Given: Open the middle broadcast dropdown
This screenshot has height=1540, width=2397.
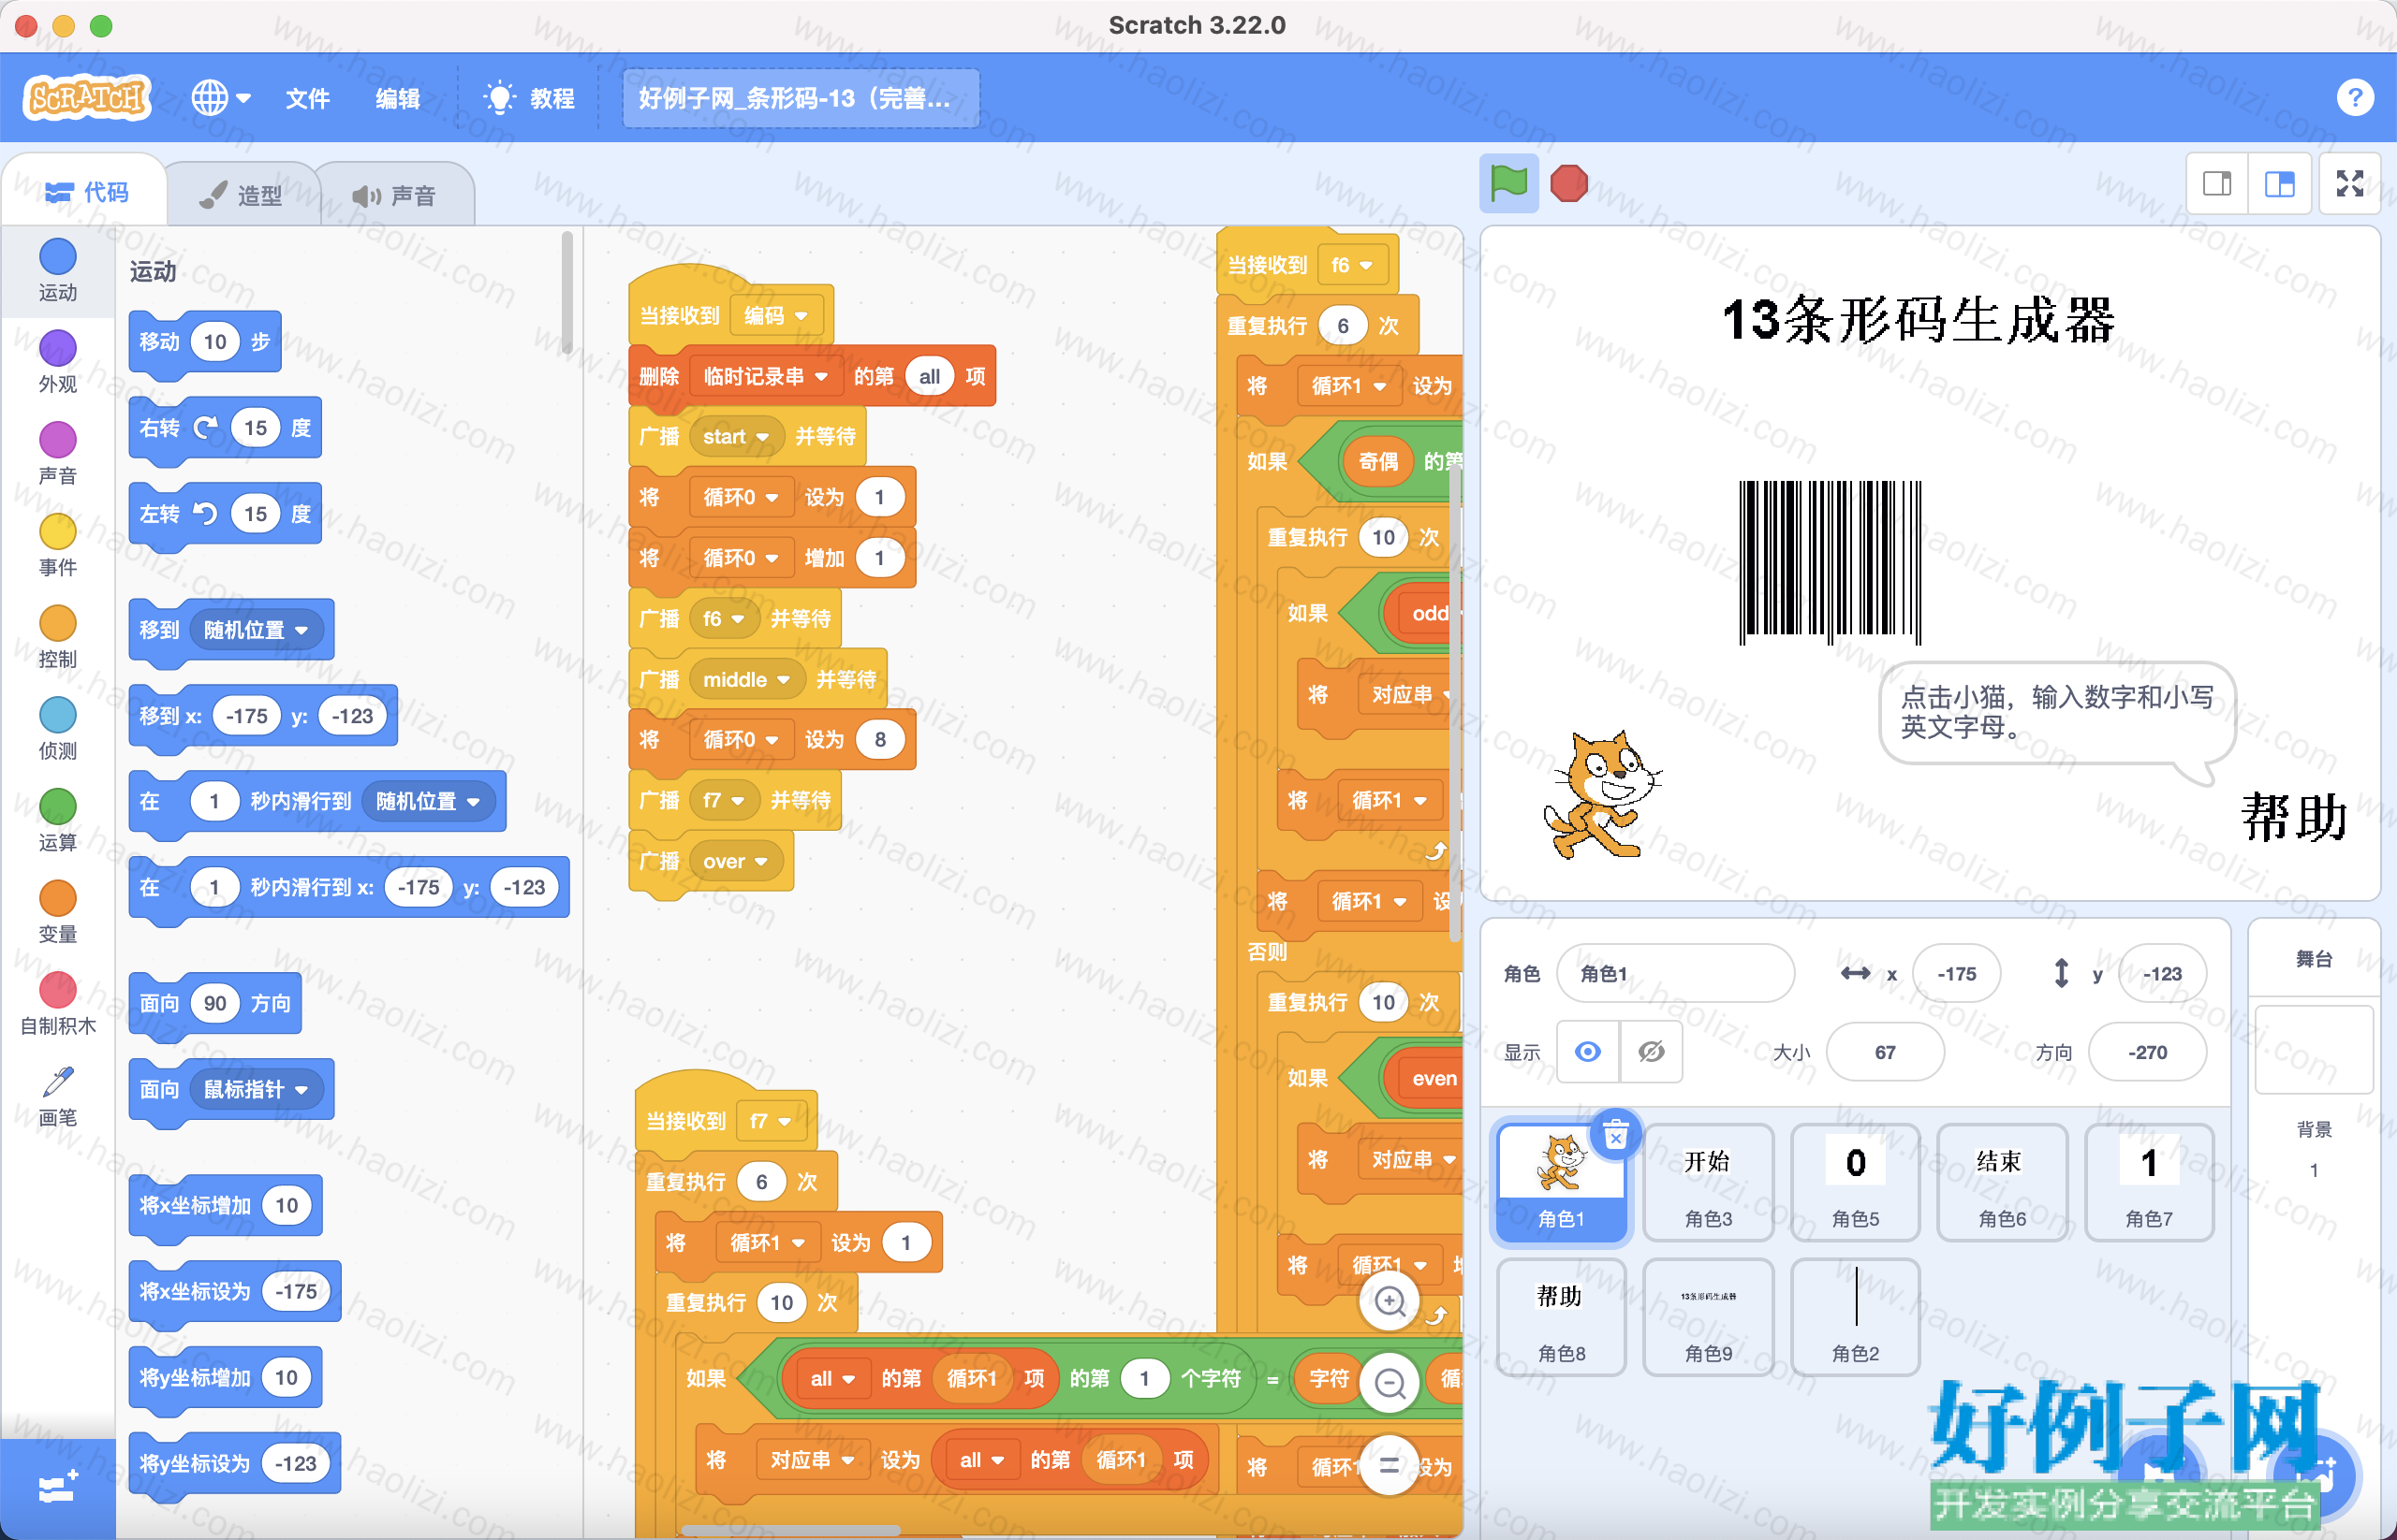Looking at the screenshot, I should pyautogui.click(x=746, y=680).
